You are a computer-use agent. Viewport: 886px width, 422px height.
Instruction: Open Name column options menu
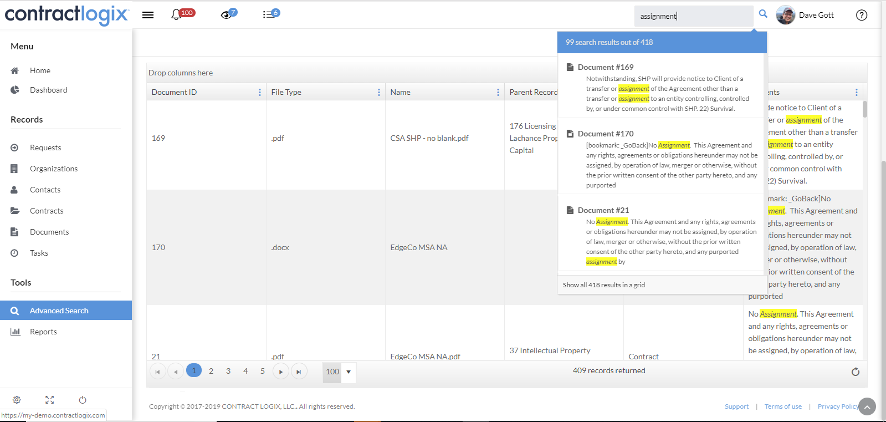498,92
